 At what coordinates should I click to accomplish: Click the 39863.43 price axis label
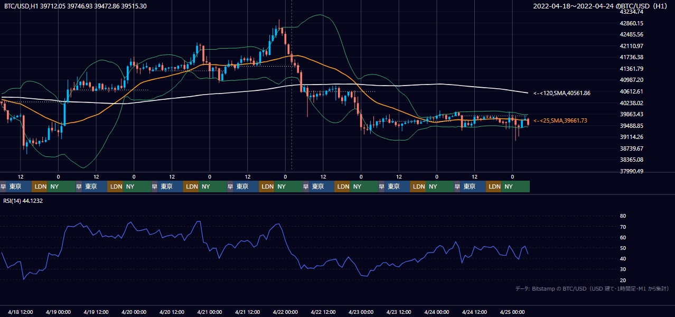[x=632, y=114]
